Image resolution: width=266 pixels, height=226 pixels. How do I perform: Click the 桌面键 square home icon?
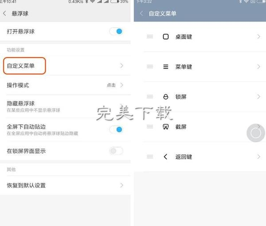pyautogui.click(x=165, y=37)
